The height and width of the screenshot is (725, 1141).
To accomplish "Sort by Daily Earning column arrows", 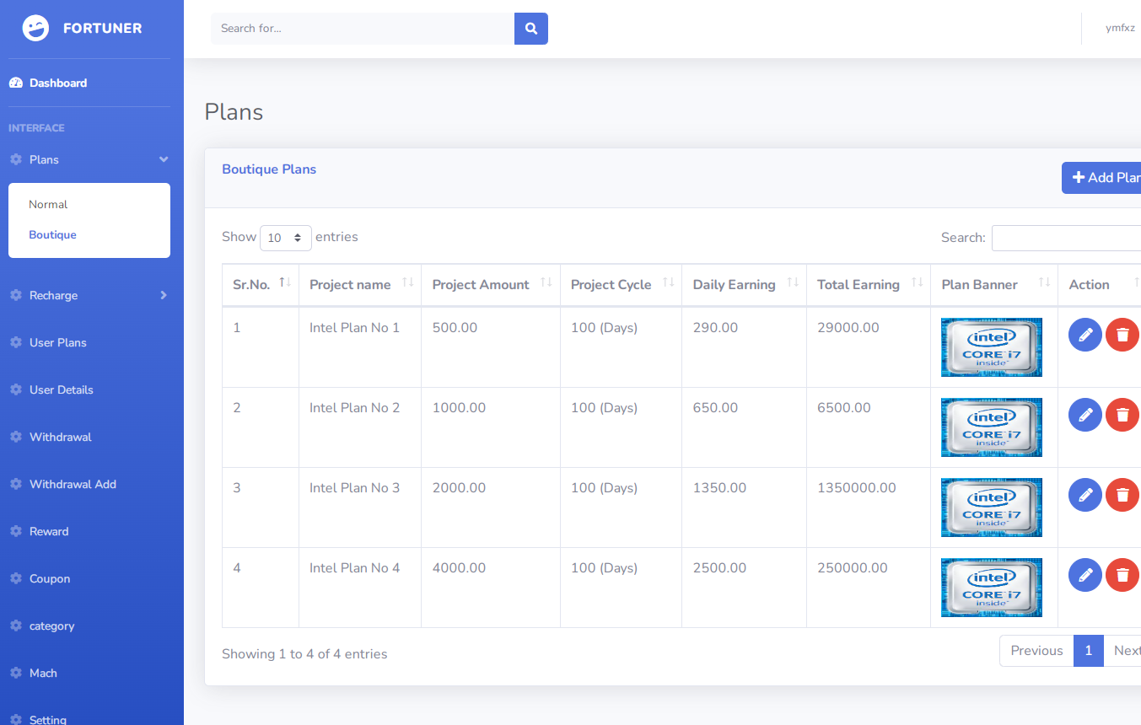I will 793,282.
